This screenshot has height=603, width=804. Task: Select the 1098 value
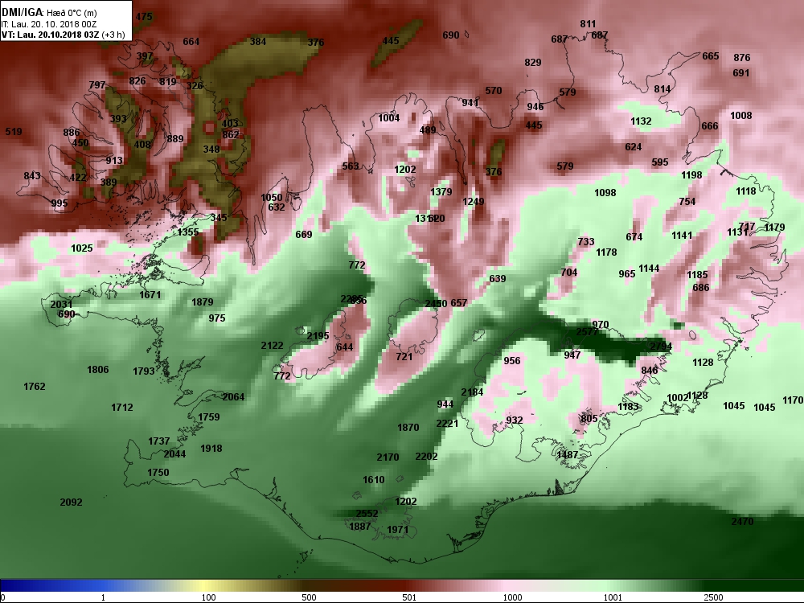click(605, 193)
